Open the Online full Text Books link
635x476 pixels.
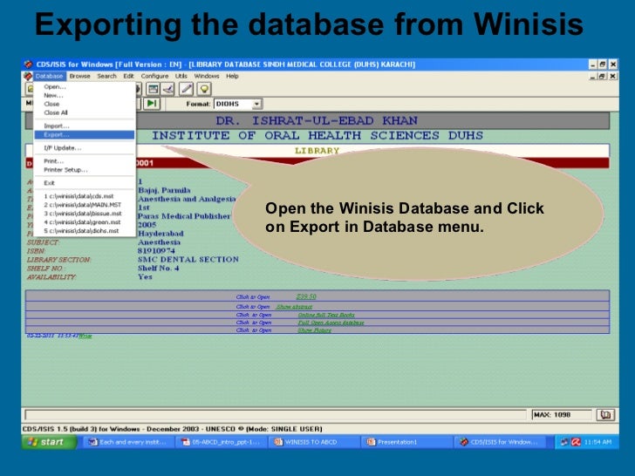tap(326, 315)
